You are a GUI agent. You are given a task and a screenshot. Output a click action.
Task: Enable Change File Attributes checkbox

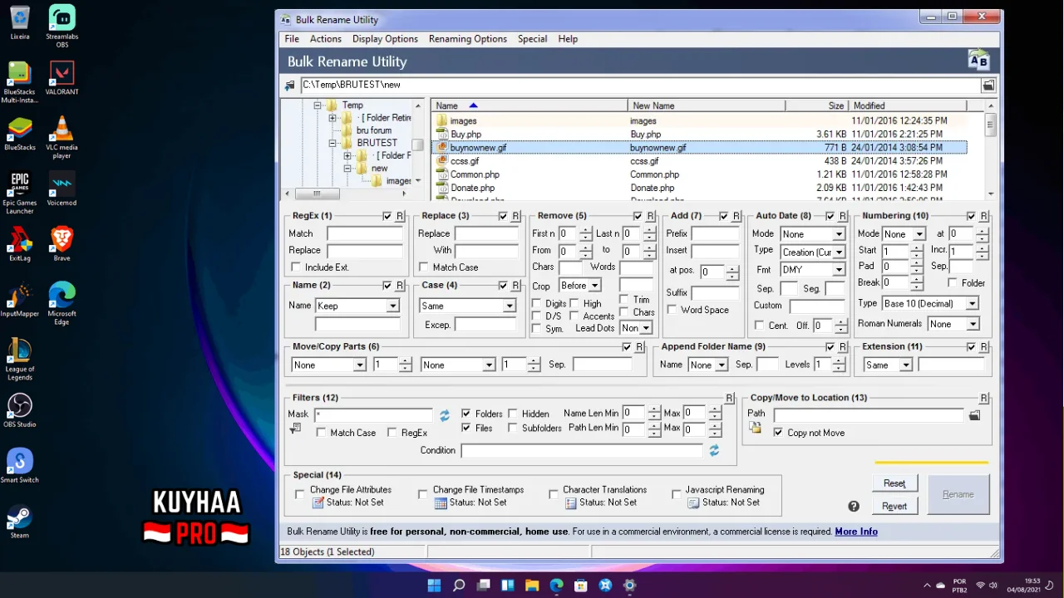point(300,493)
